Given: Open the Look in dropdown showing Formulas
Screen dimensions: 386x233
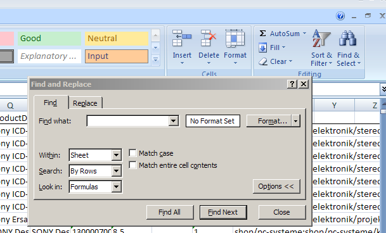Looking at the screenshot, I should click(x=116, y=187).
